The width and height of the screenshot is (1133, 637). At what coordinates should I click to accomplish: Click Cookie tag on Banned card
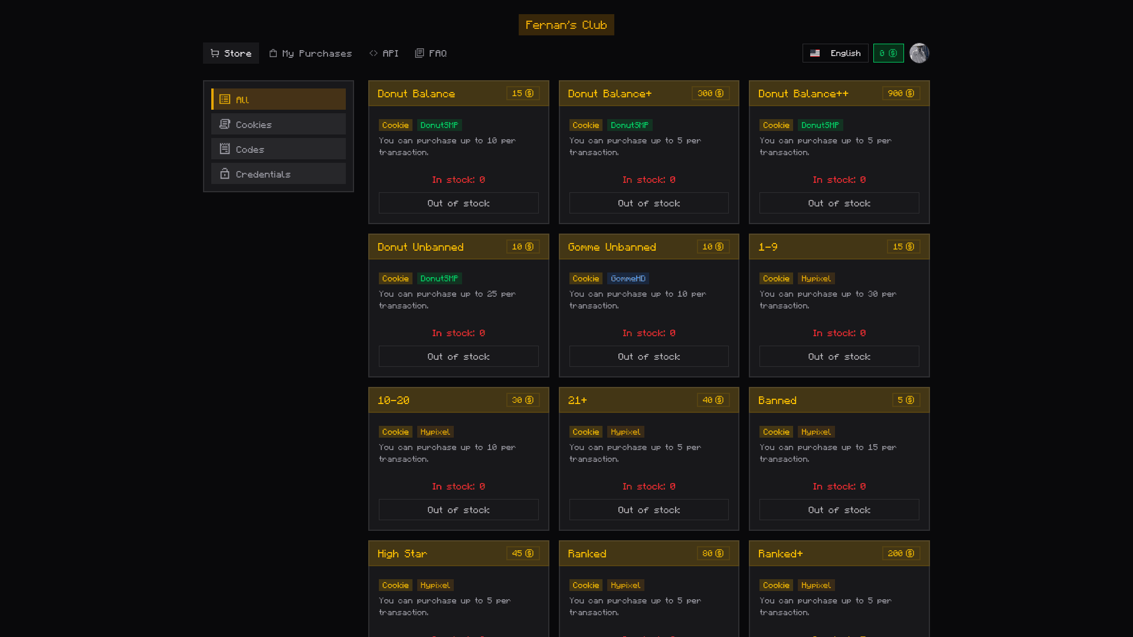(776, 432)
